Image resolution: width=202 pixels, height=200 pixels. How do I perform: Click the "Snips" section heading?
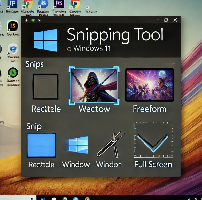pos(35,64)
